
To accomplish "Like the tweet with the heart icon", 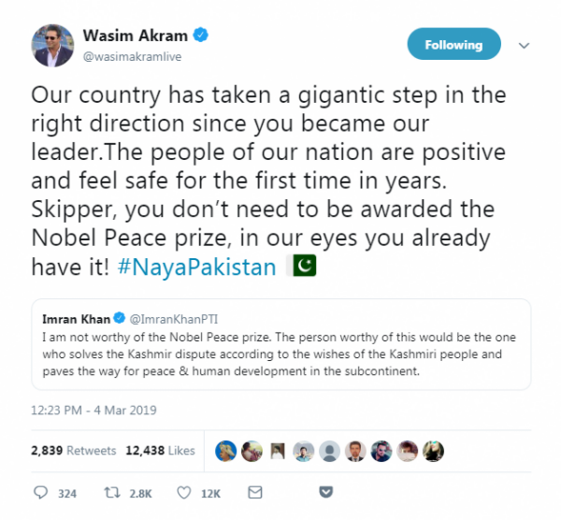I will [184, 493].
